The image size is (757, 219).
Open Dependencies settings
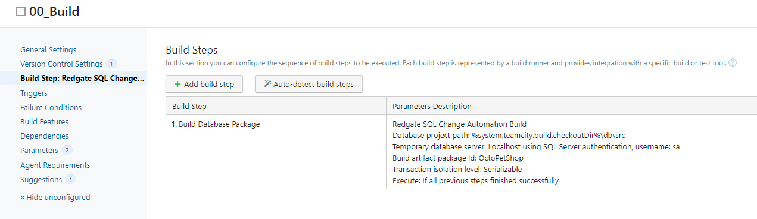coord(44,136)
